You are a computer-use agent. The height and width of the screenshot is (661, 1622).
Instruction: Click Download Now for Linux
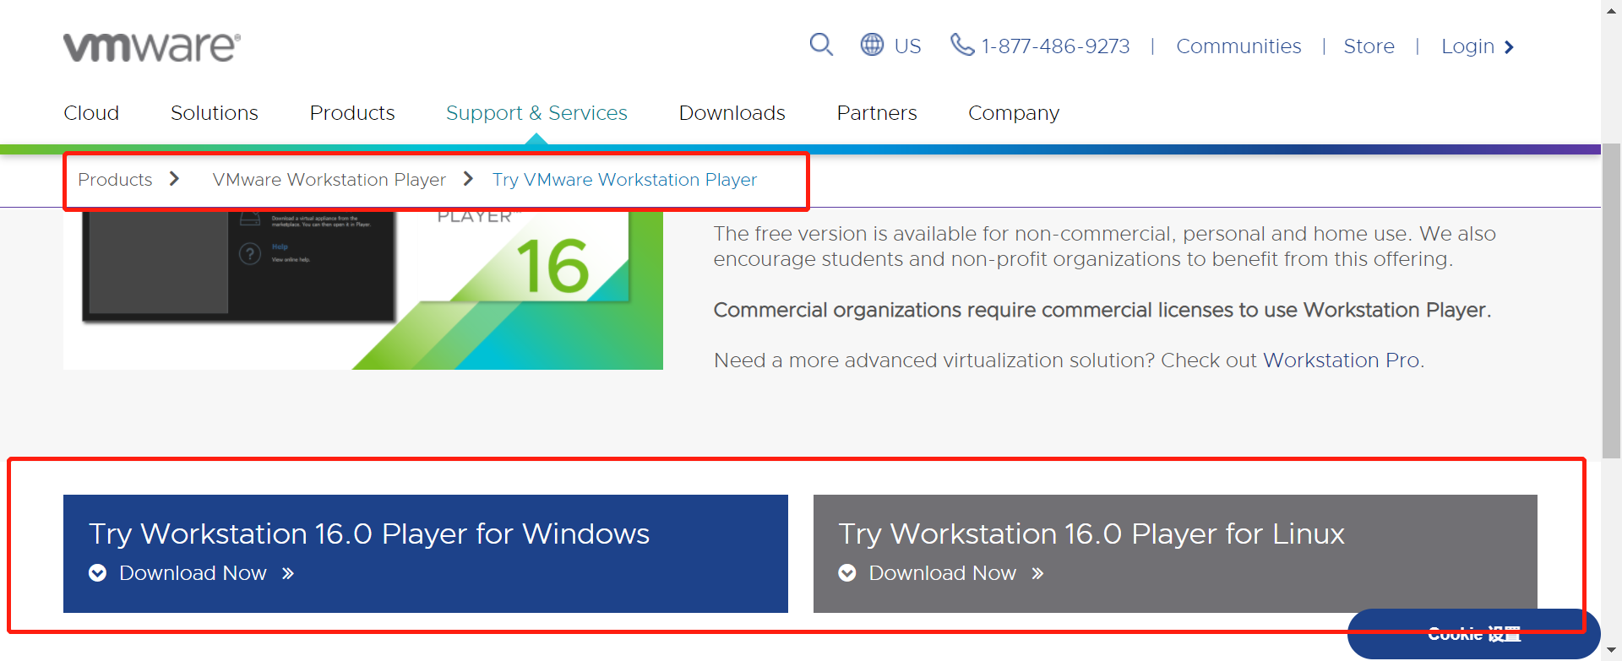click(x=942, y=573)
